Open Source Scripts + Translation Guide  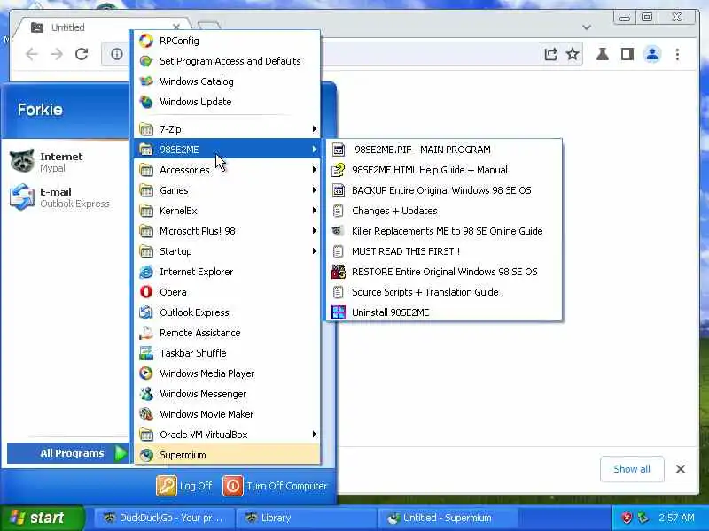click(444, 292)
